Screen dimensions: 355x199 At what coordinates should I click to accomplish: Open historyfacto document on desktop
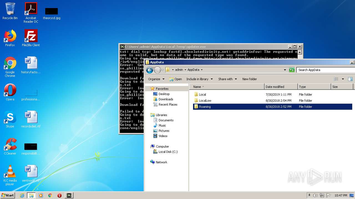tap(31, 66)
